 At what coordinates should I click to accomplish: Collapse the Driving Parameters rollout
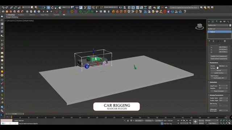tap(216, 95)
